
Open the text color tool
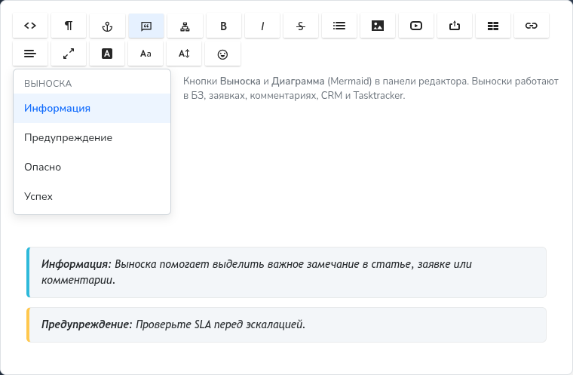107,54
